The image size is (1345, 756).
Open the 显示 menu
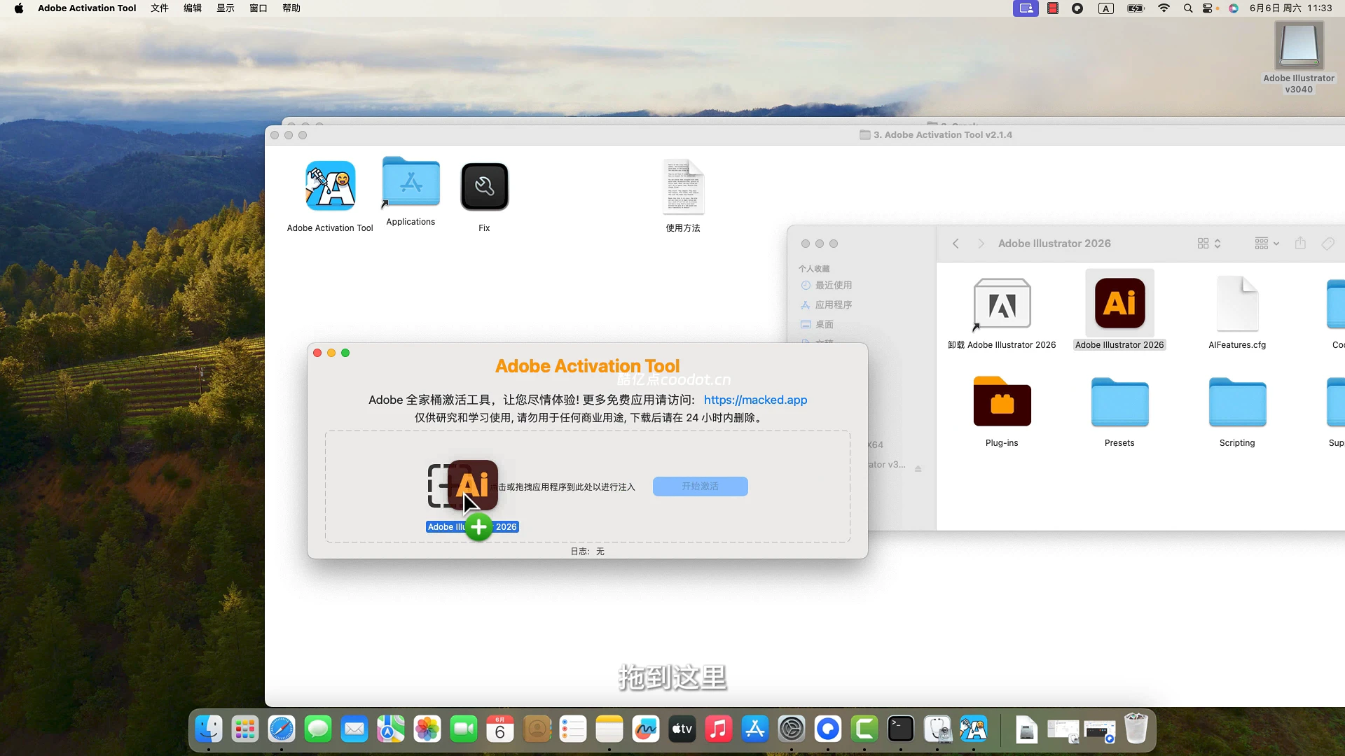click(226, 8)
